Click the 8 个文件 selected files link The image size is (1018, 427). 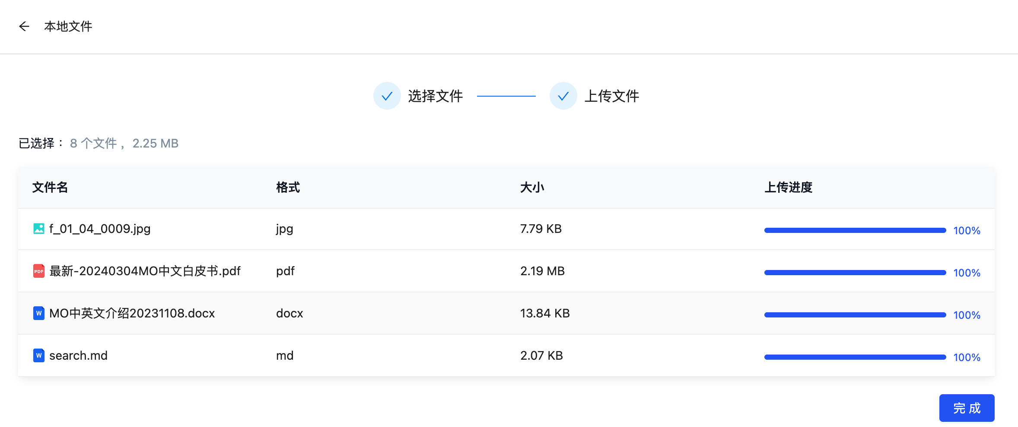94,143
